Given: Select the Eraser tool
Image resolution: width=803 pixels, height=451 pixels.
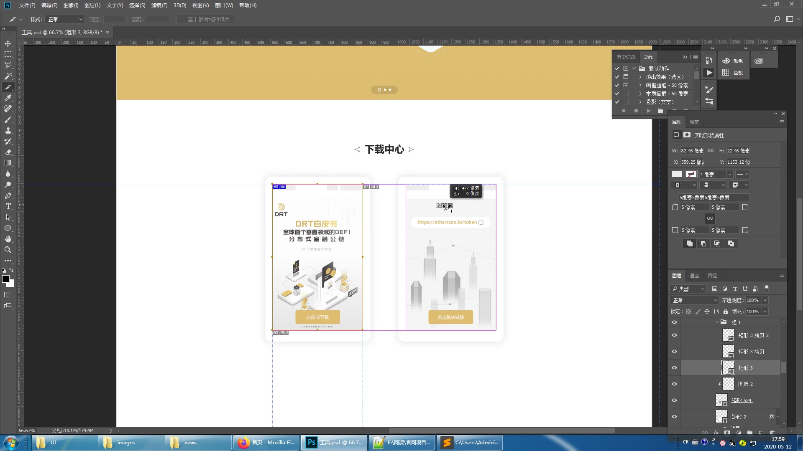Looking at the screenshot, I should click(x=8, y=152).
